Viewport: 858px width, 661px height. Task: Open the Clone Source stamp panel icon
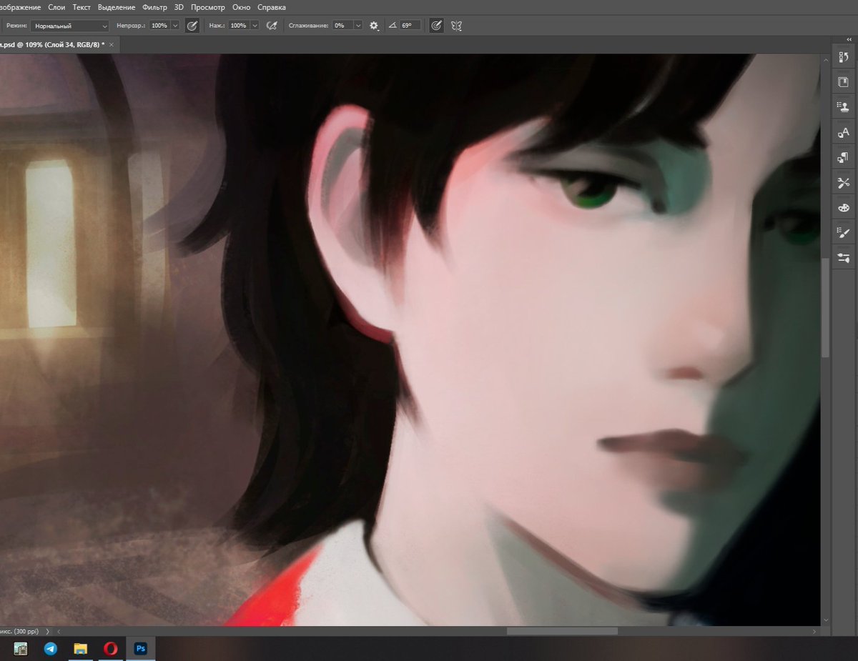click(x=844, y=107)
